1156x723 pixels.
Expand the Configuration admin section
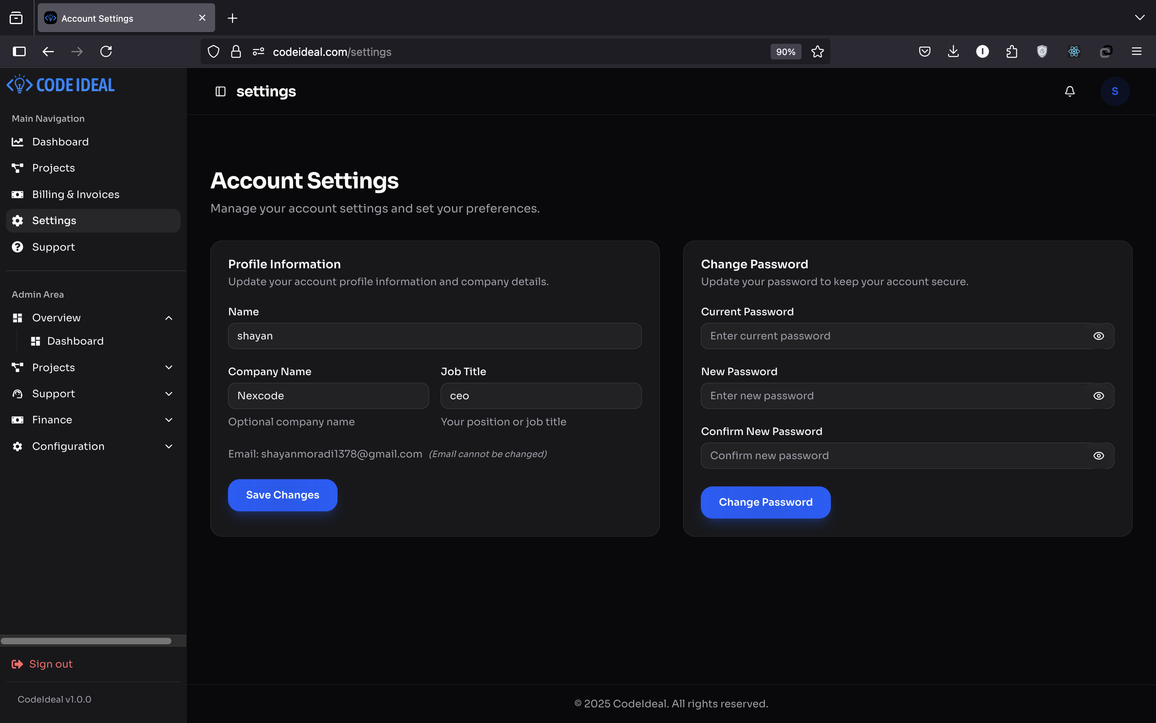(x=169, y=446)
